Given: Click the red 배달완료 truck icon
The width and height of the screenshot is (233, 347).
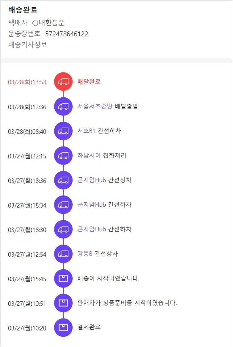Looking at the screenshot, I should tap(63, 82).
